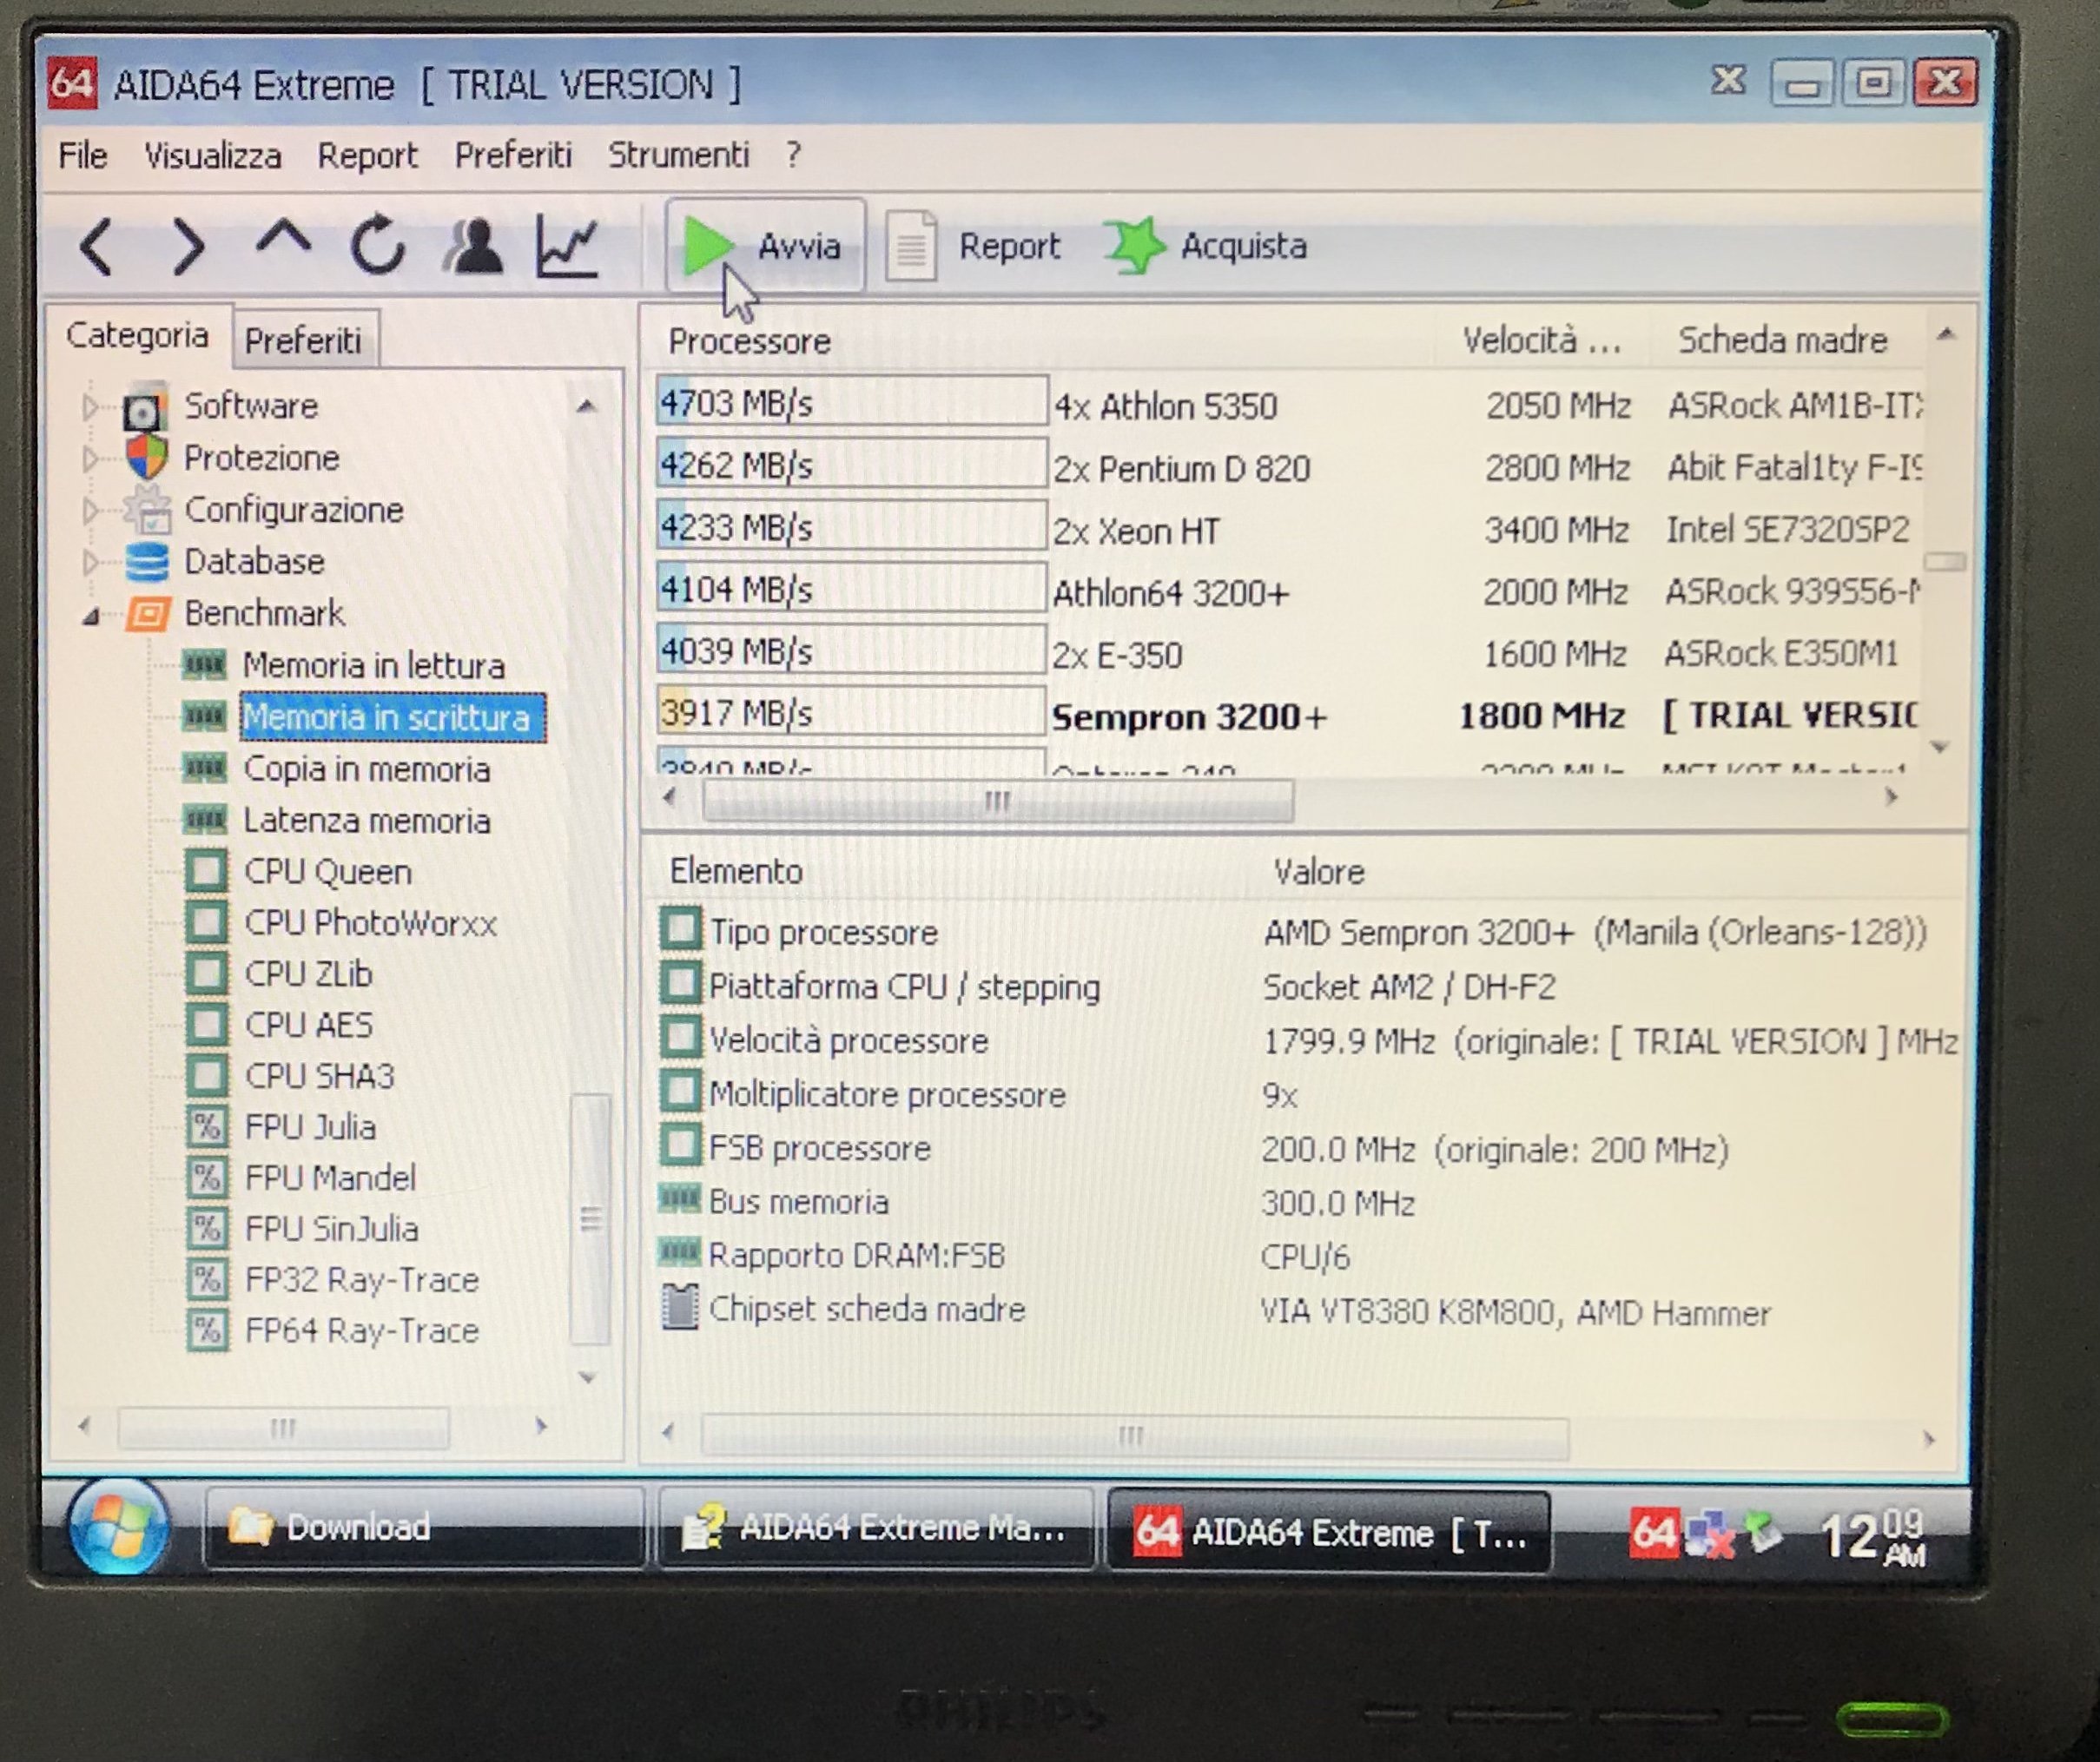Viewport: 2100px width, 1762px height.
Task: Click the Acquista star icon
Action: click(1134, 245)
